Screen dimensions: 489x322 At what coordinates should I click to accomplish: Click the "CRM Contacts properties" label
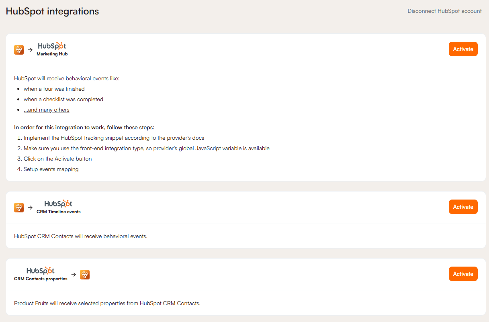[x=41, y=279]
